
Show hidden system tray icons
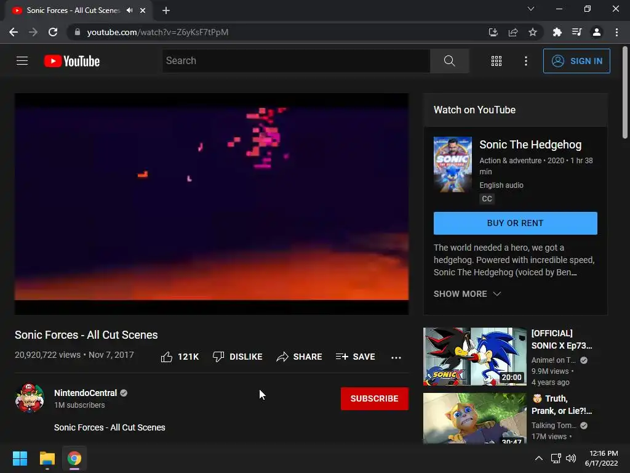(x=539, y=458)
